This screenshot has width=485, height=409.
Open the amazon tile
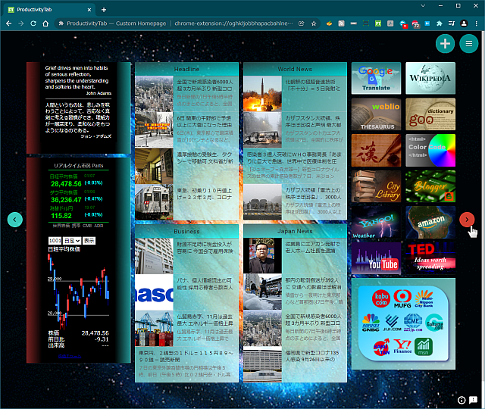pos(430,223)
